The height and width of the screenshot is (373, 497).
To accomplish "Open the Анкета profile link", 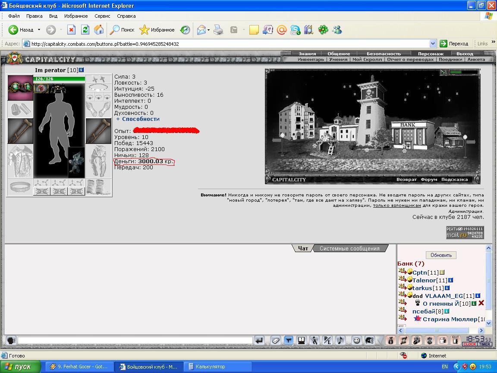I will (476, 59).
